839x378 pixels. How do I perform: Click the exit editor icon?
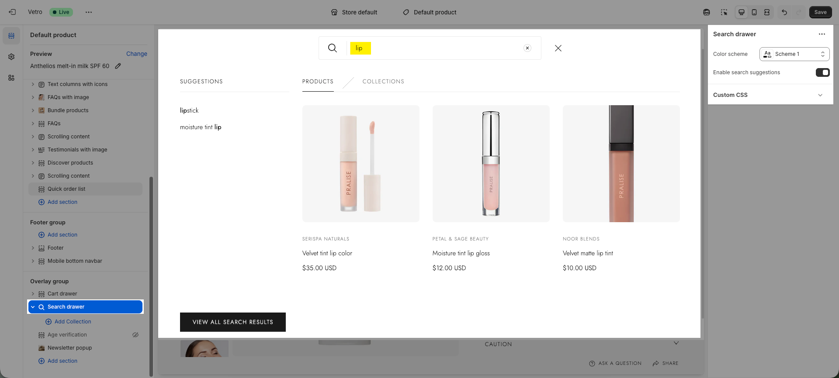tap(12, 12)
